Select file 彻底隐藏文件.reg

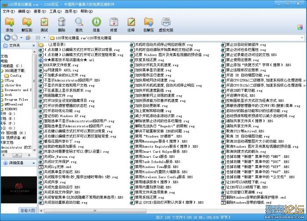click(56, 96)
